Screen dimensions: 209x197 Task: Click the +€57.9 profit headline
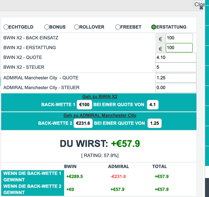tap(125, 144)
